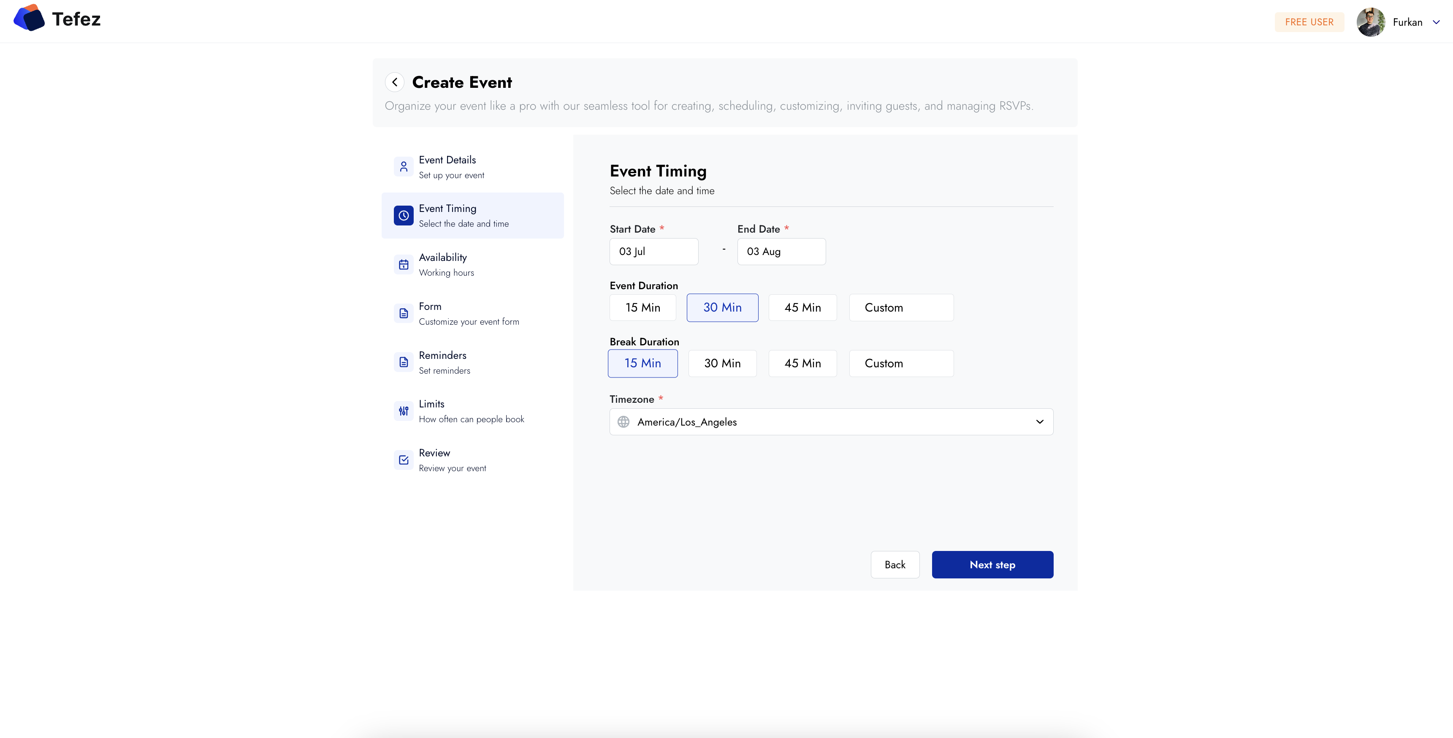Image resolution: width=1453 pixels, height=738 pixels.
Task: Click Furkan's profile avatar
Action: coord(1371,22)
